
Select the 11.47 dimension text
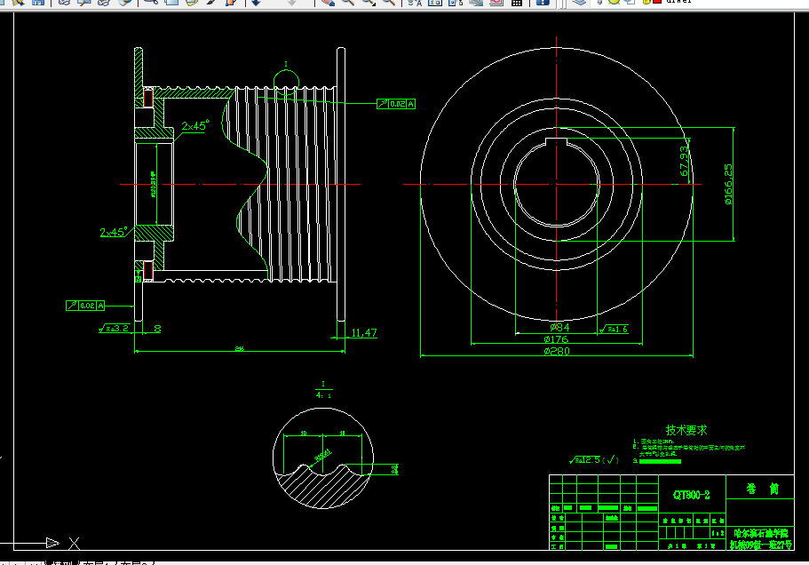[x=364, y=333]
